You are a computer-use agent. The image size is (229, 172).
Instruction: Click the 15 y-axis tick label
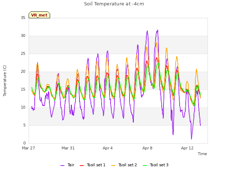23,90
